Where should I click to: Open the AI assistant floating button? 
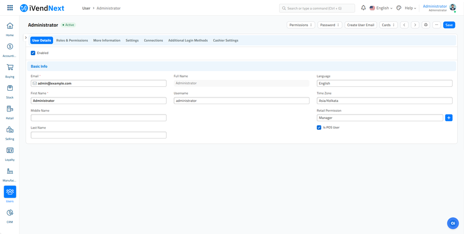(x=453, y=223)
